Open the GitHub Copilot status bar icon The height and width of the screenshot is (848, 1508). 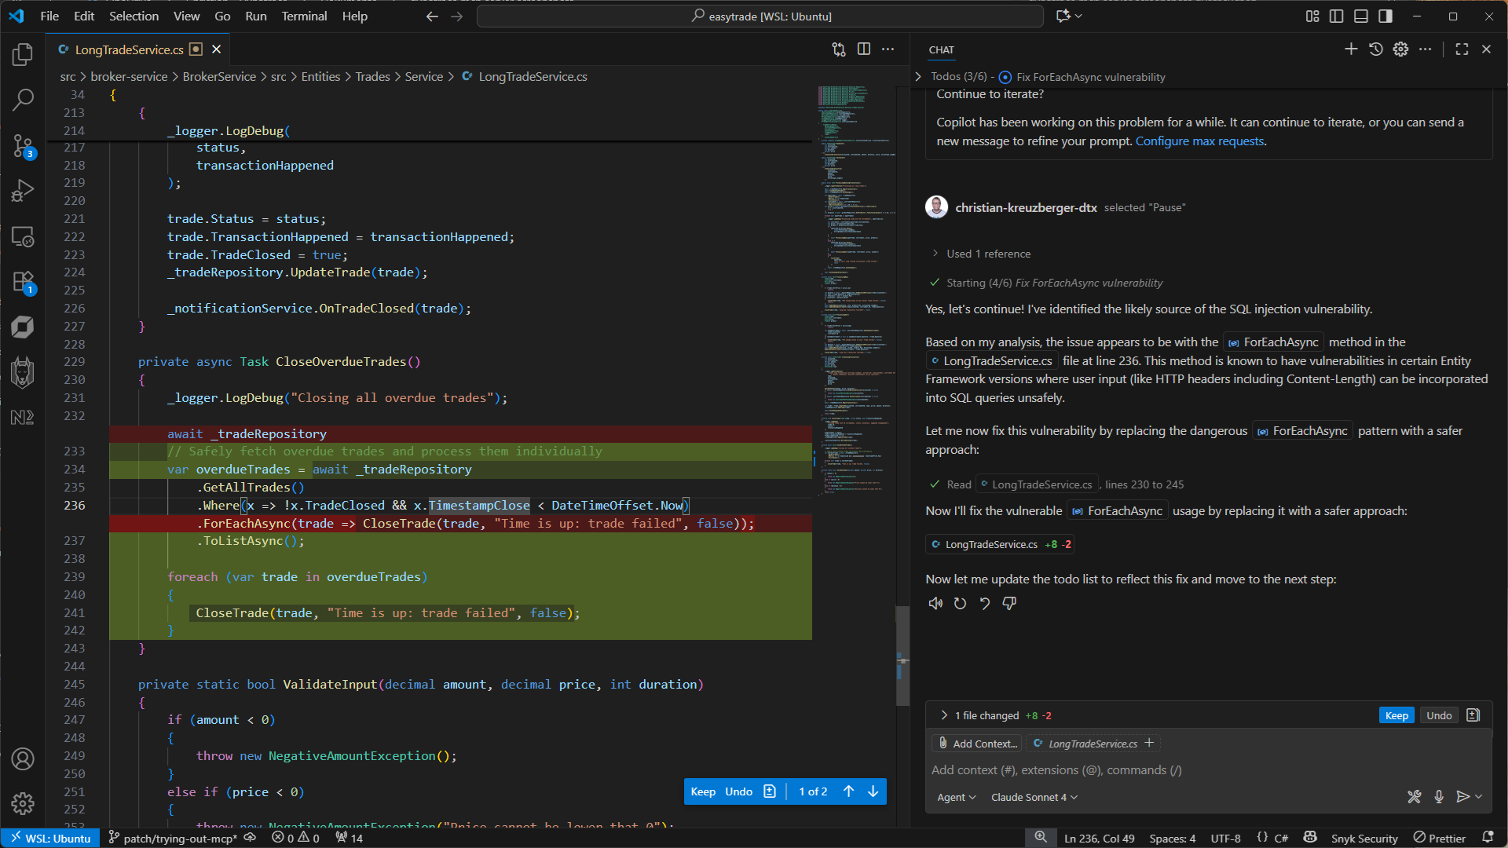(1310, 838)
